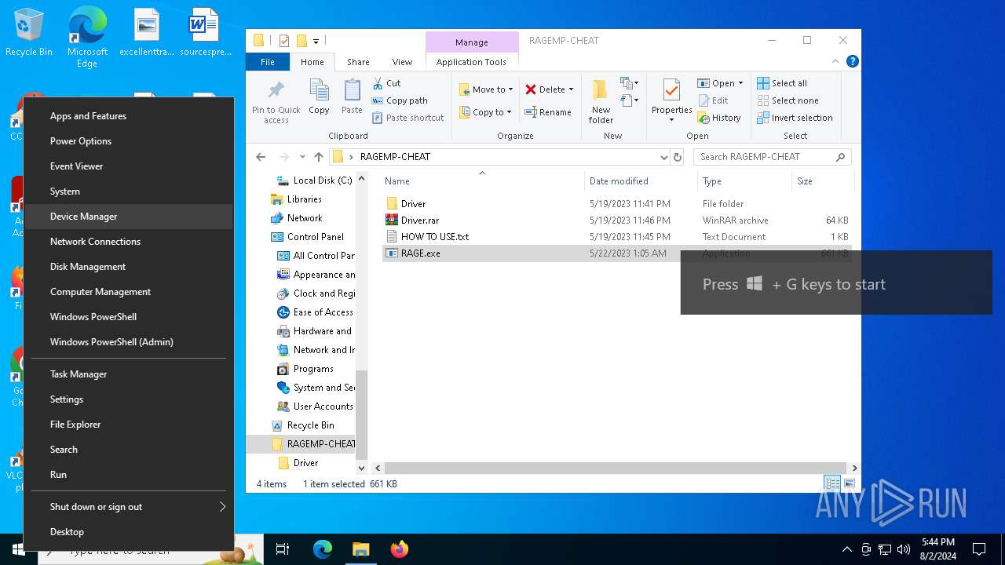
Task: Click the Help question mark icon
Action: point(852,61)
